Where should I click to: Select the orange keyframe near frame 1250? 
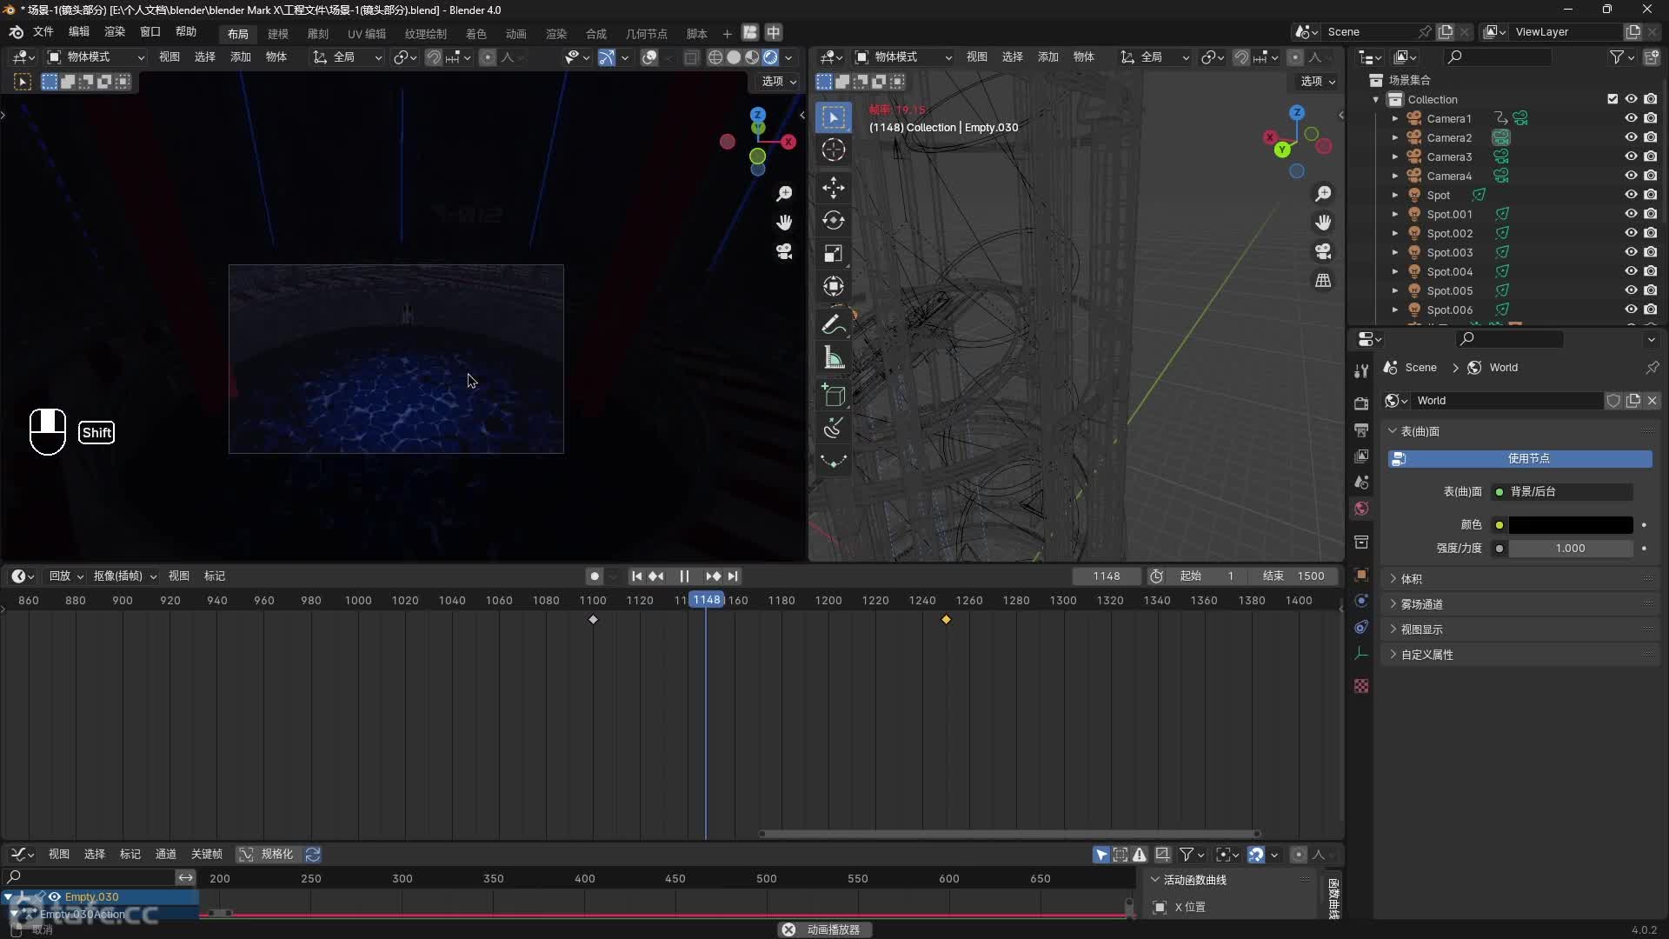pyautogui.click(x=946, y=620)
